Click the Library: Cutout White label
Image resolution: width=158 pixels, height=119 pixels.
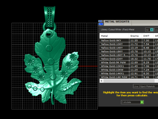coord(118,29)
